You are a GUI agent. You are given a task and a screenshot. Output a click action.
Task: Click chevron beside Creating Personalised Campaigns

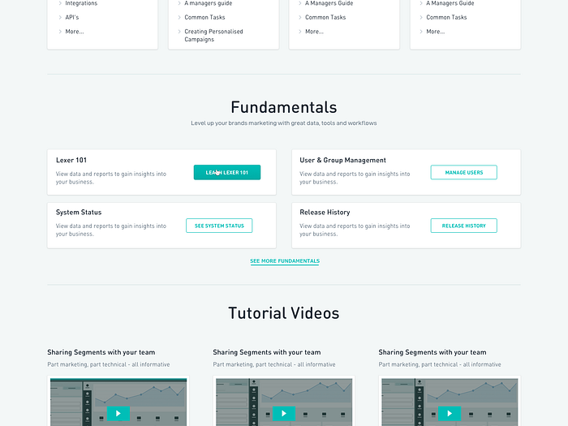click(x=179, y=32)
